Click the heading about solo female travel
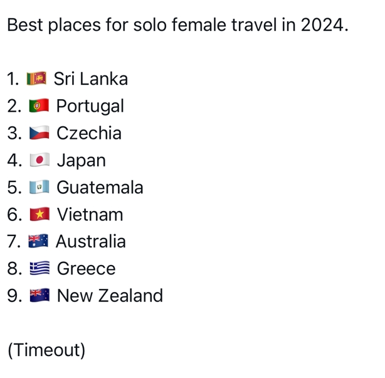385x378 pixels. click(178, 25)
